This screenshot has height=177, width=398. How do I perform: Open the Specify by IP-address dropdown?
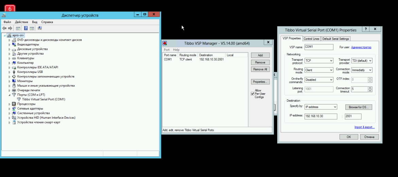(x=321, y=107)
